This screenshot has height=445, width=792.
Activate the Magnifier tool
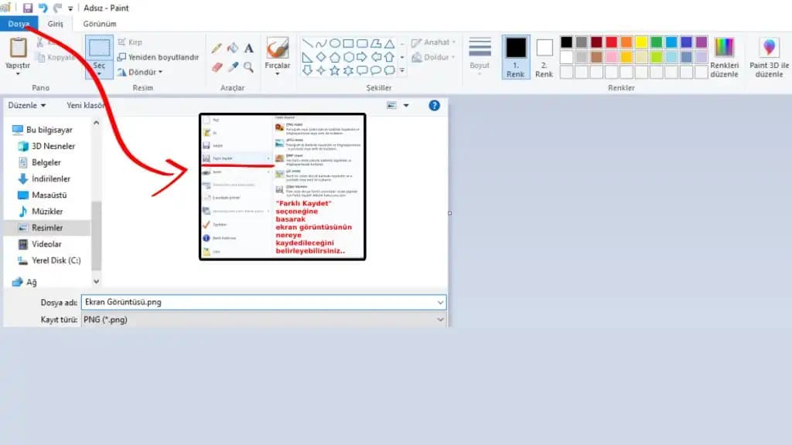[248, 67]
